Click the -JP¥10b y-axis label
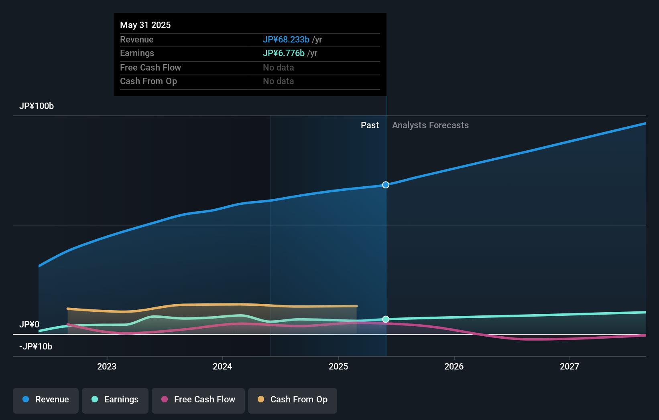This screenshot has height=420, width=659. 36,346
